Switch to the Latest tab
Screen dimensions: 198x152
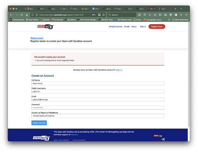162,9
